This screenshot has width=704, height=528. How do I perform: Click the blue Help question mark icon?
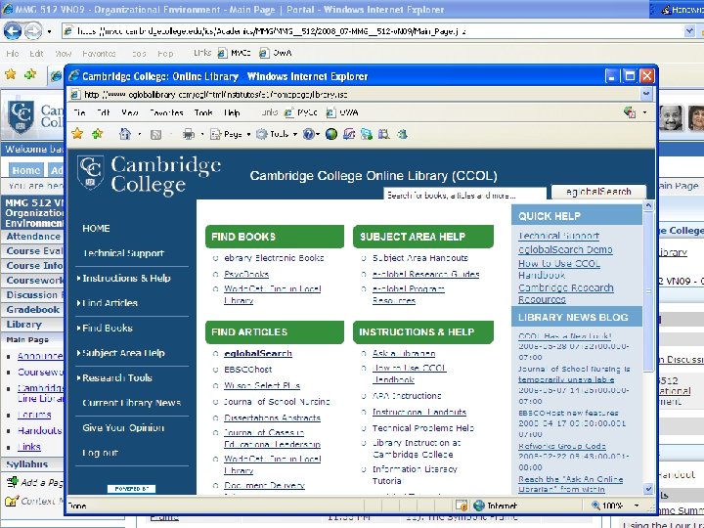[x=308, y=134]
